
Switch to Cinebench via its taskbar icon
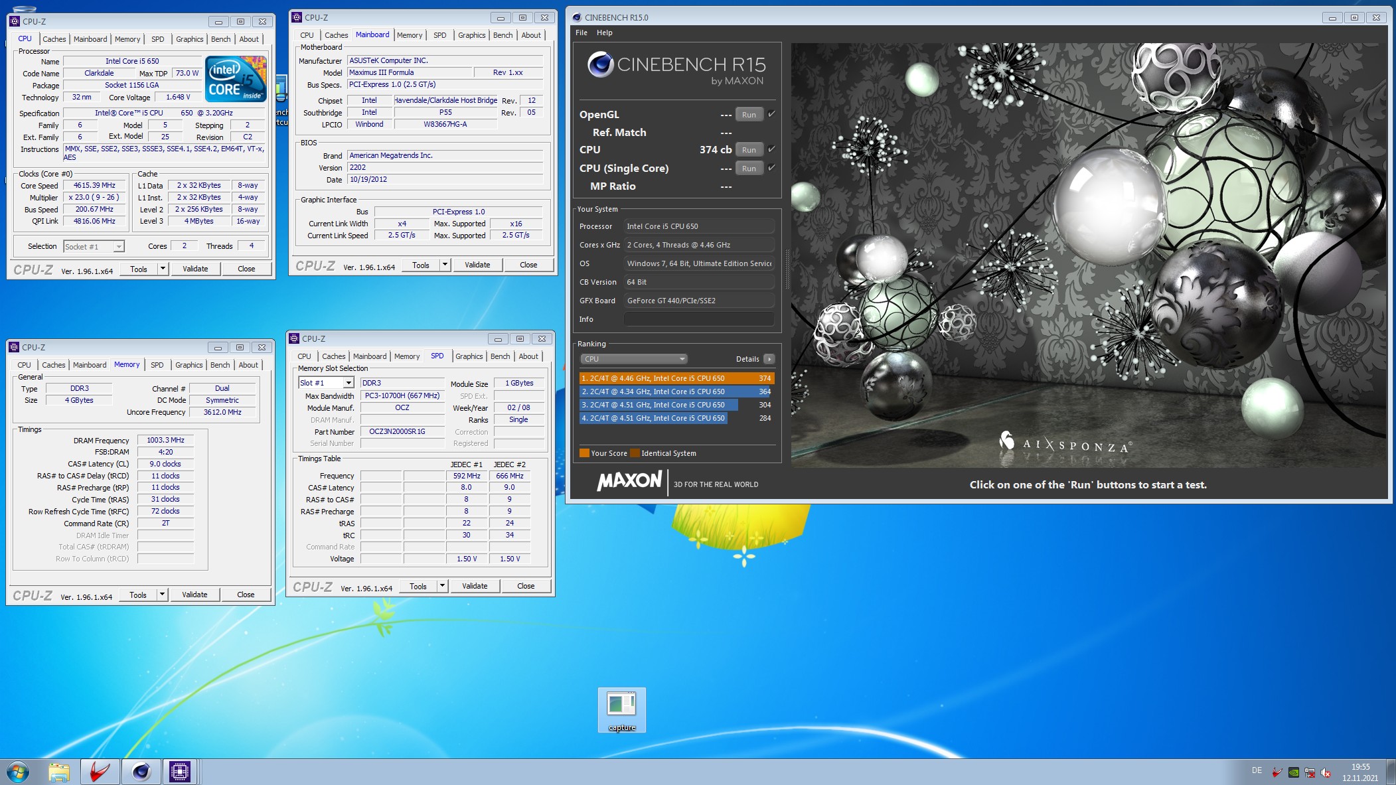[x=141, y=772]
